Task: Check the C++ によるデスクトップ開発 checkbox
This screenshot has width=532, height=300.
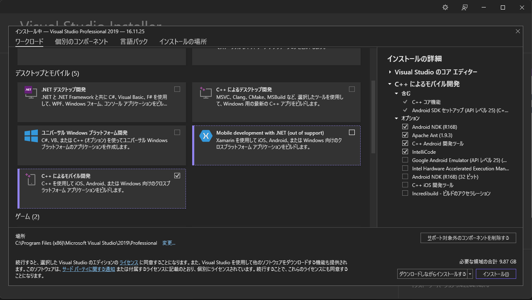Action: pyautogui.click(x=352, y=89)
